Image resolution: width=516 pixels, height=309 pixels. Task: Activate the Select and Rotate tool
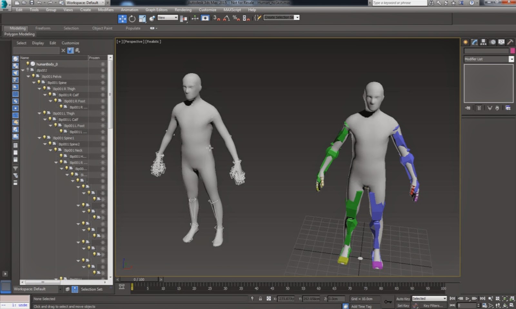(x=132, y=19)
